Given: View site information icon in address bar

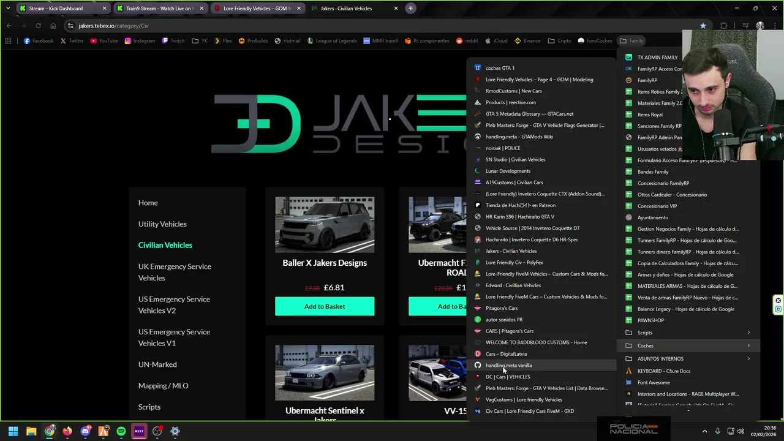Looking at the screenshot, I should (70, 26).
